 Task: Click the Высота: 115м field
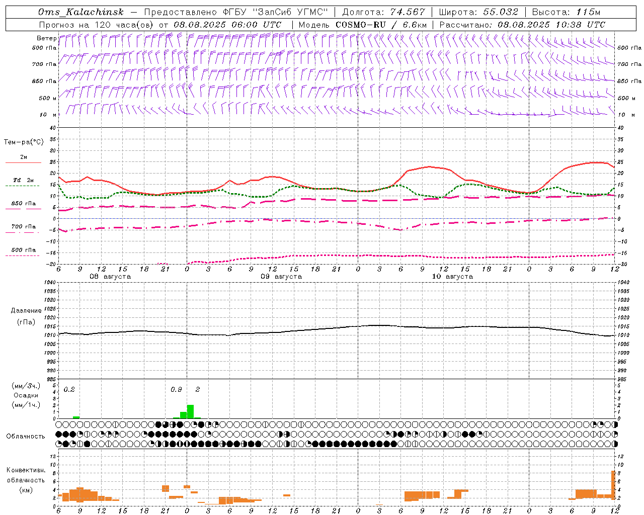pyautogui.click(x=567, y=12)
